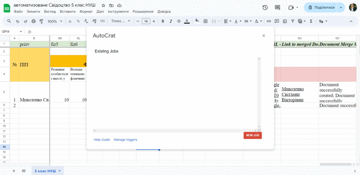
Task: Select the paint format roller icon
Action: [x=41, y=21]
